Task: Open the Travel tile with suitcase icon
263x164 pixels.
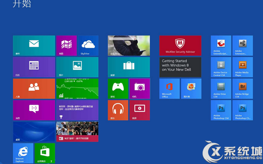Action: point(129,67)
